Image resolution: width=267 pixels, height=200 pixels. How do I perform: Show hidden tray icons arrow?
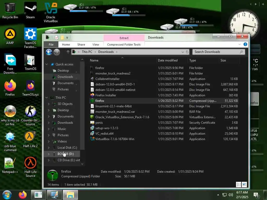[x=218, y=195]
